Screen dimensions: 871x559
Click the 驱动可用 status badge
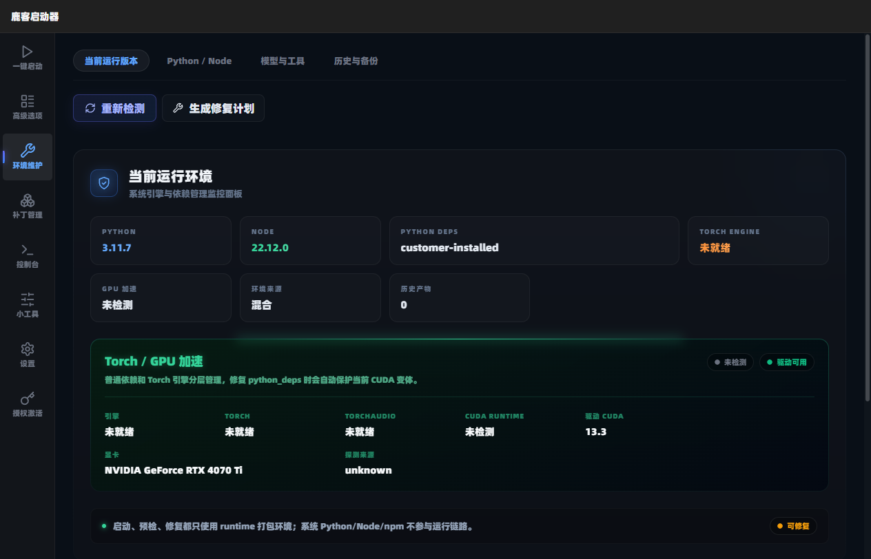787,362
